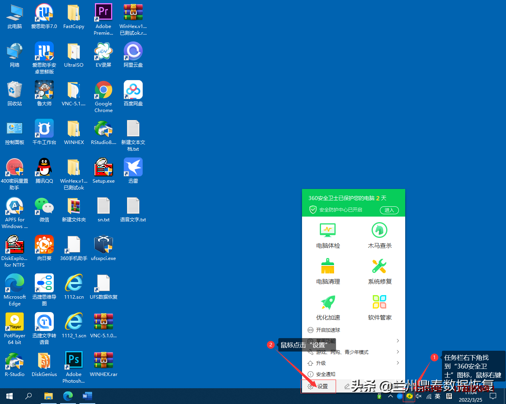The height and width of the screenshot is (404, 506).
Task: Launch 电脑清理 cleanup tool
Action: [x=328, y=271]
